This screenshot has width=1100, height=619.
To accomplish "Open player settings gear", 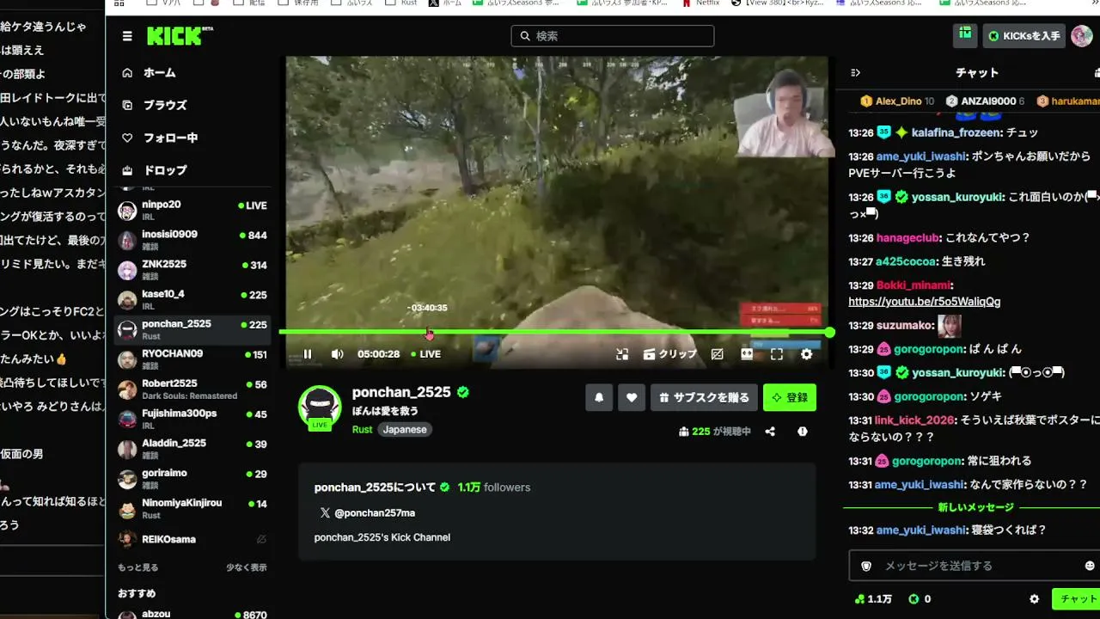I will (806, 354).
